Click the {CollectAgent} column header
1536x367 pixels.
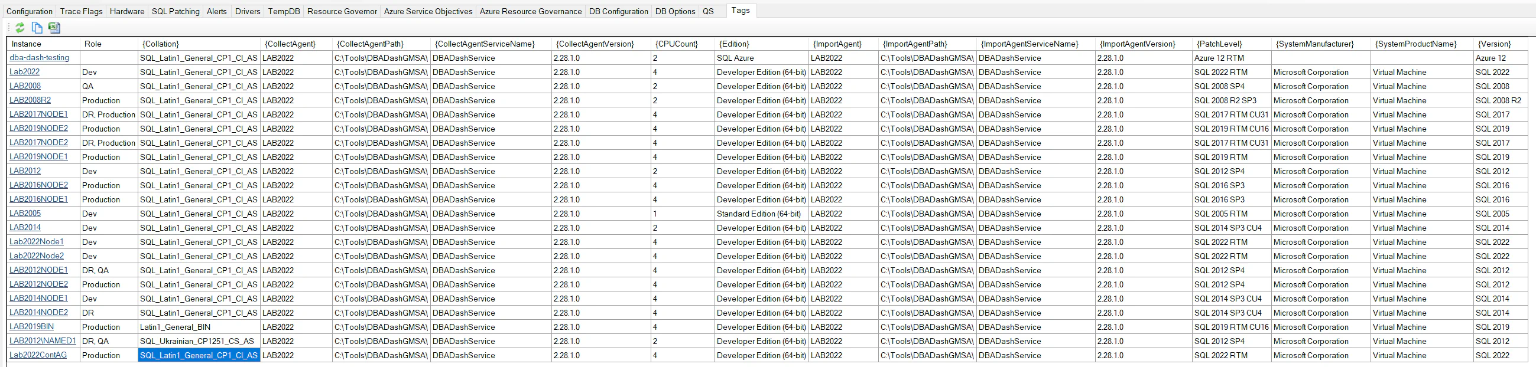296,44
